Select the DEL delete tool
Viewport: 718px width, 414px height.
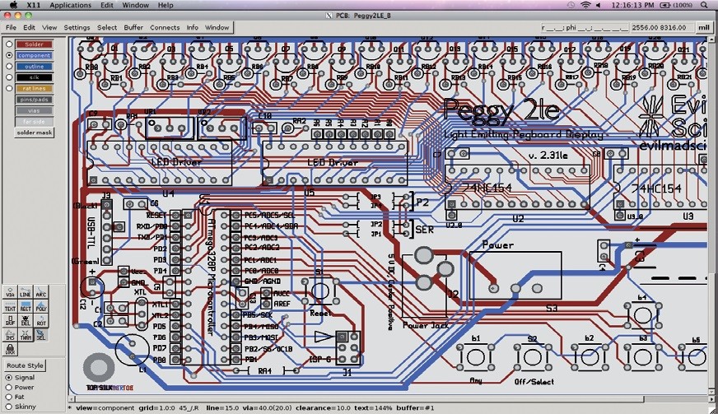(x=26, y=320)
